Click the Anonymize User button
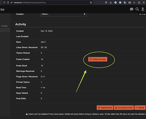Image resolution: width=146 pixels, height=119 pixels. (x=124, y=108)
